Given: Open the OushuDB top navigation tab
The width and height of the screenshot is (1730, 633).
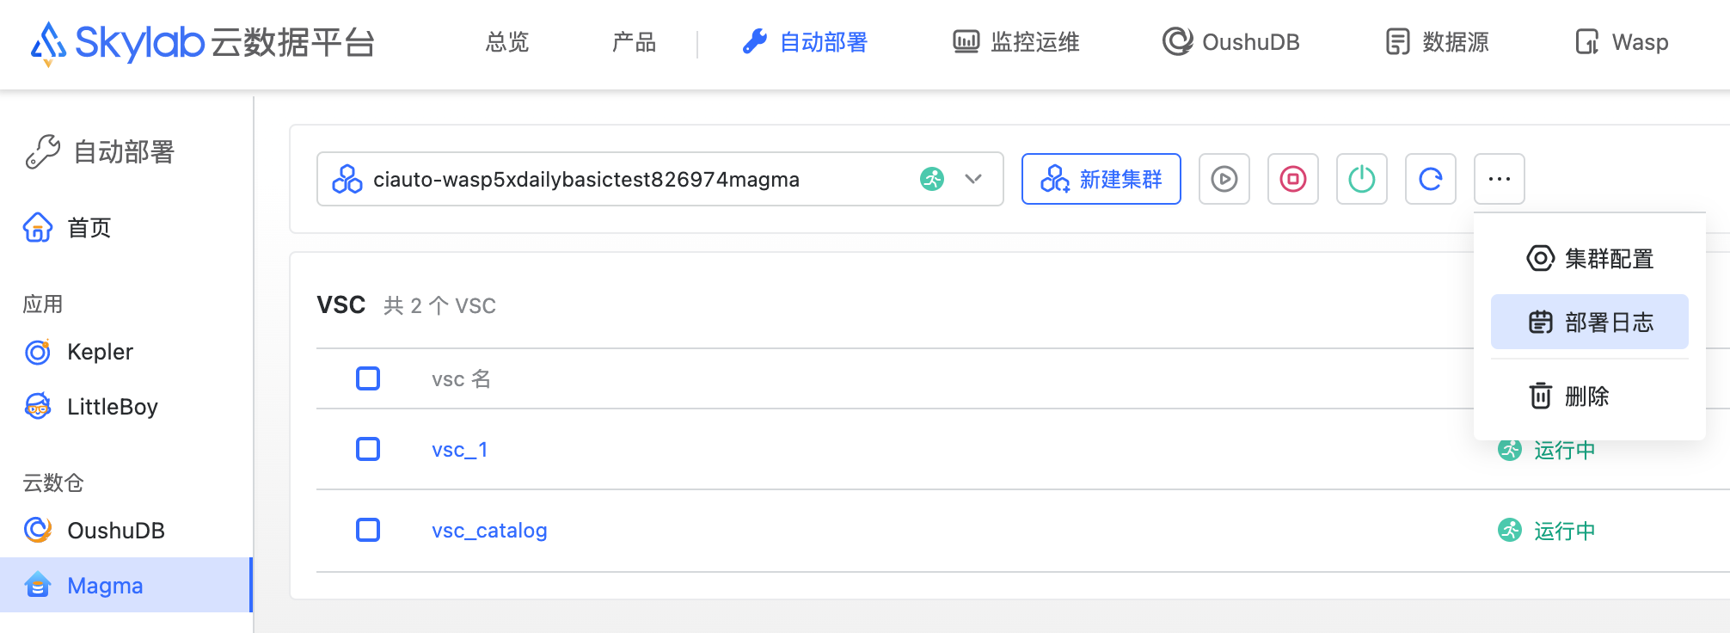Looking at the screenshot, I should 1230,42.
